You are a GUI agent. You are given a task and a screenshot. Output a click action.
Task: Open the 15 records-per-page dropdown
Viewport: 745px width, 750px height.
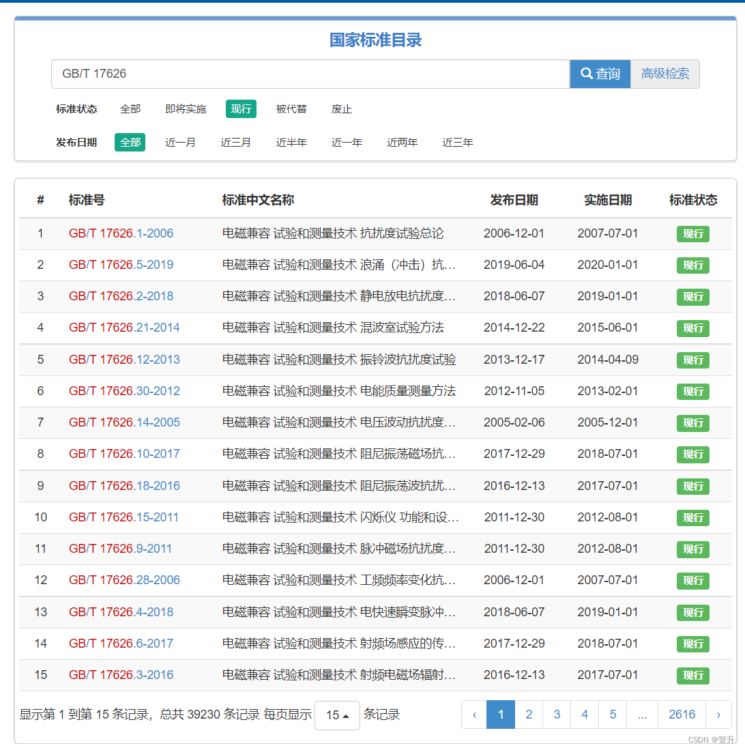[x=337, y=715]
